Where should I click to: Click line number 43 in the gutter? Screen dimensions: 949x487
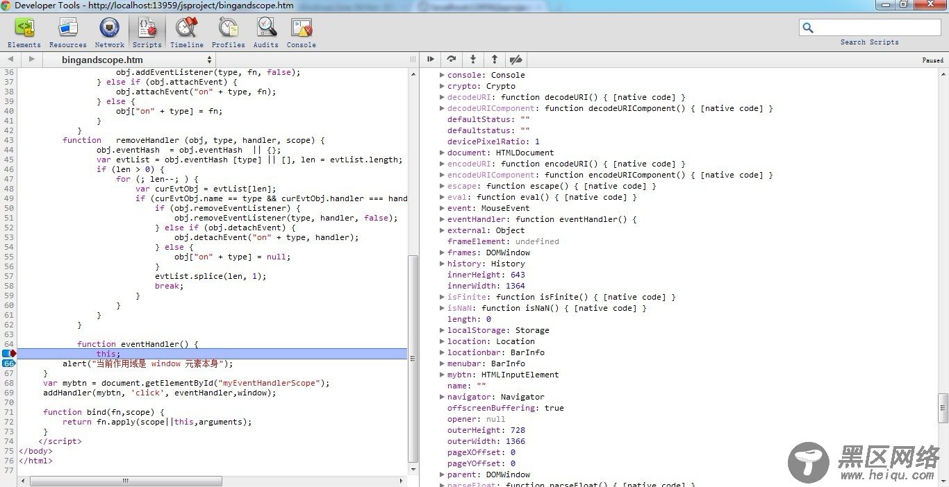pyautogui.click(x=8, y=140)
